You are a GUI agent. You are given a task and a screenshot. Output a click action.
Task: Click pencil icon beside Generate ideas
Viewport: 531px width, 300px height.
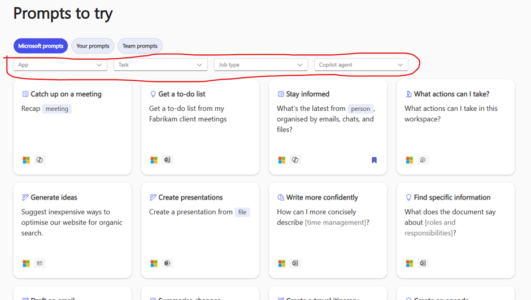25,197
